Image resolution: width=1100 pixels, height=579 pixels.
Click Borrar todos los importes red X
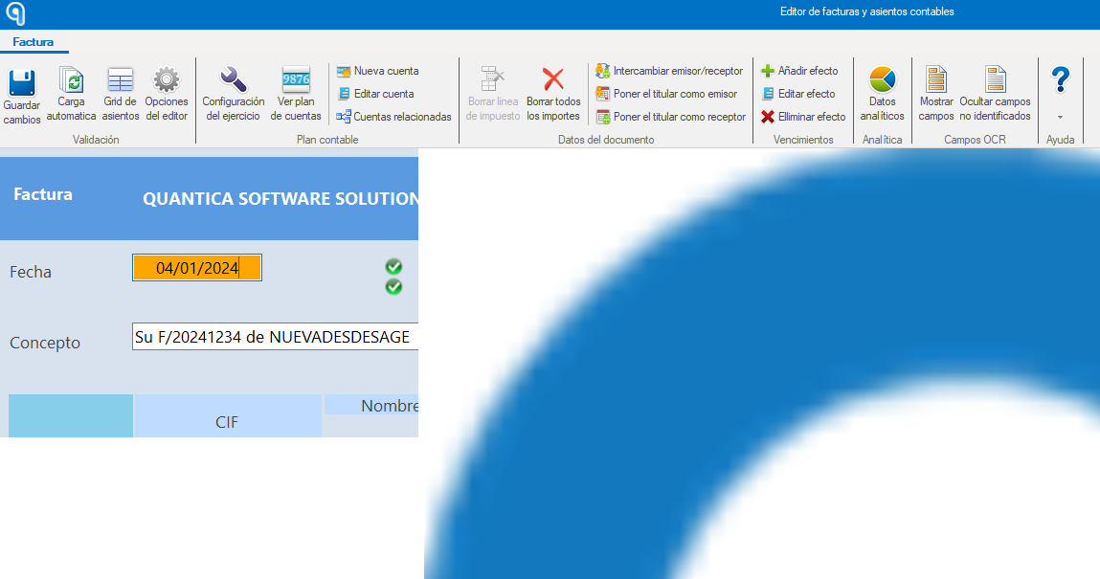click(553, 79)
